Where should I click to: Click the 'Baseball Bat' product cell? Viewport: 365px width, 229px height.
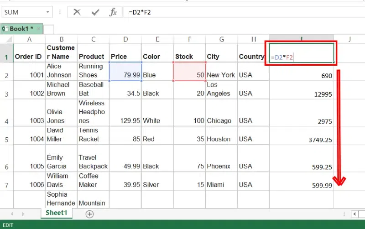[x=94, y=90]
